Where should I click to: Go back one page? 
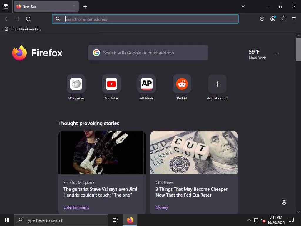tap(7, 19)
